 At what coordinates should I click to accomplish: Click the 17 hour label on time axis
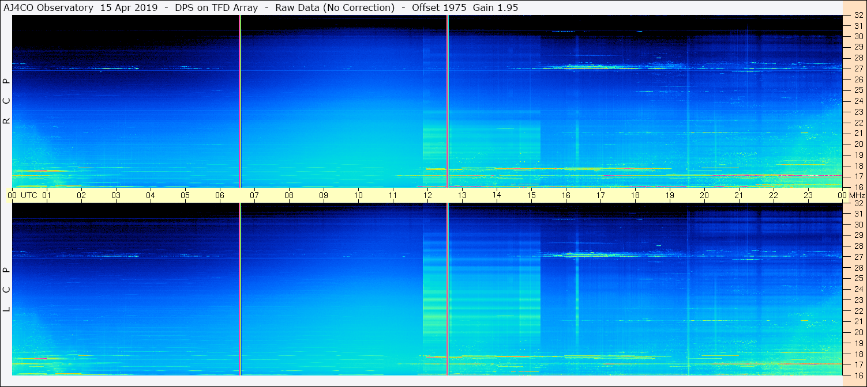click(x=600, y=195)
